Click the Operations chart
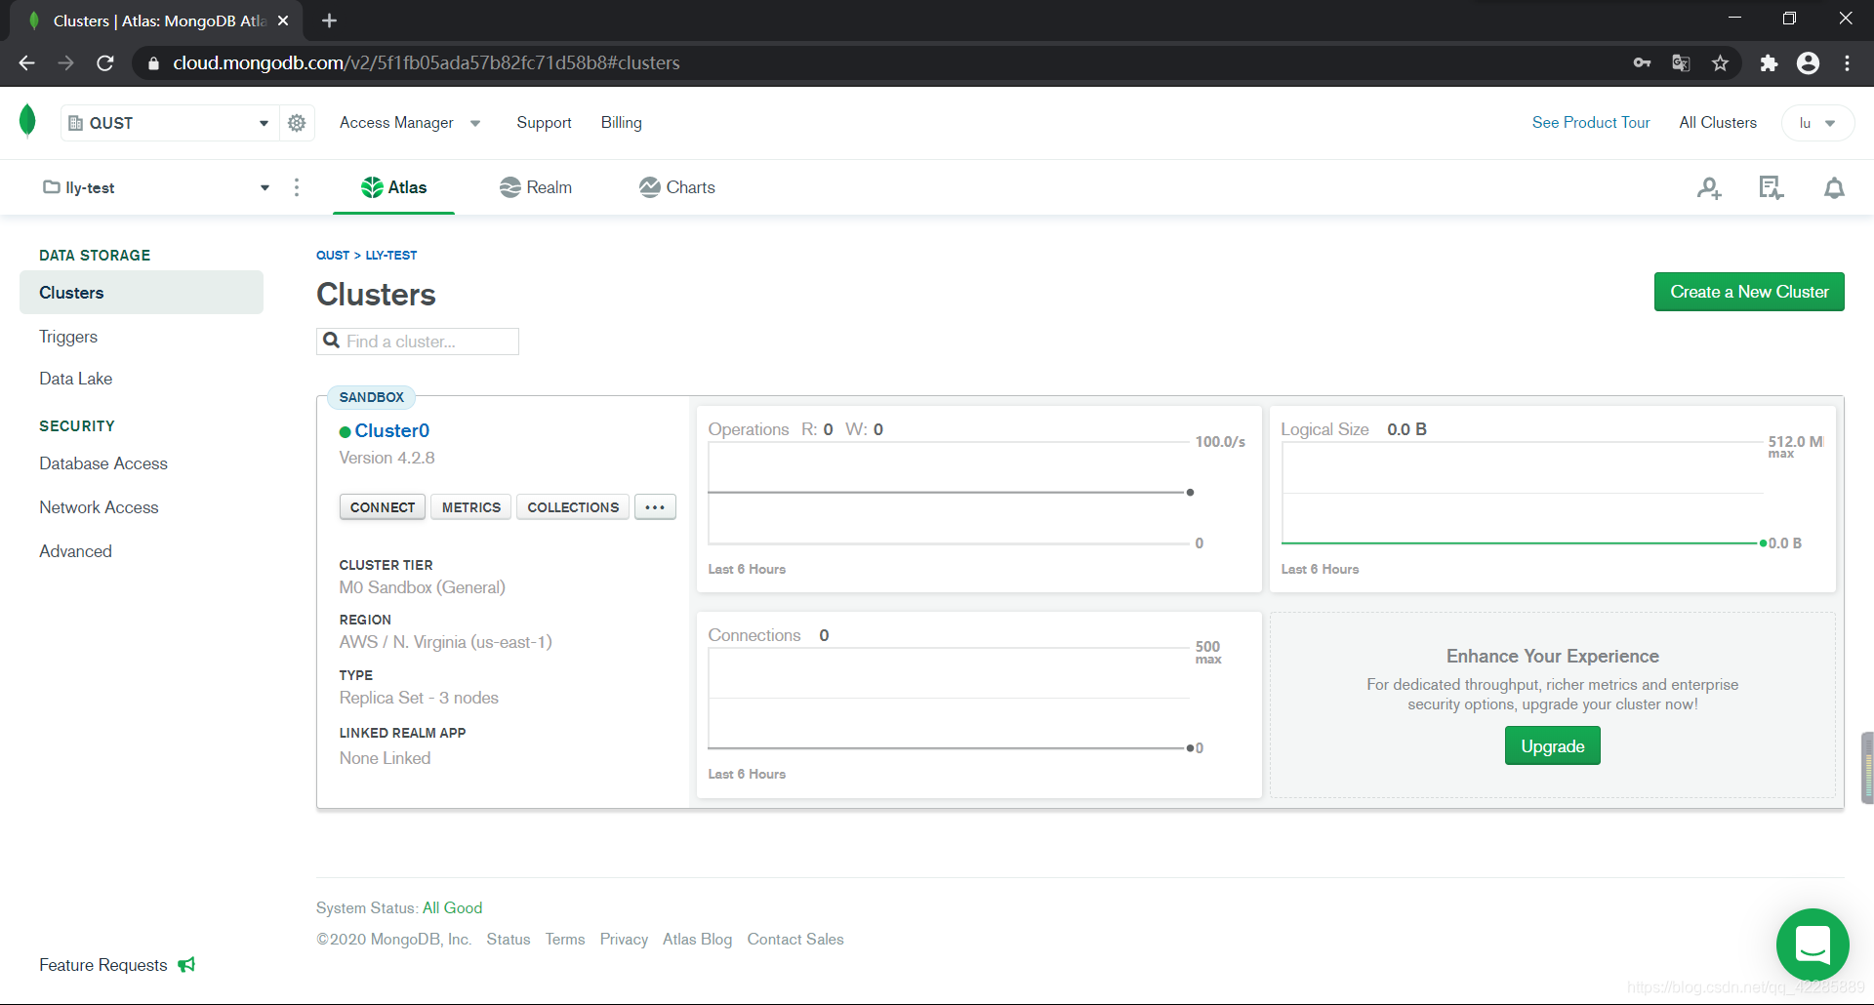Screen dimensions: 1874x1005 pos(979,499)
